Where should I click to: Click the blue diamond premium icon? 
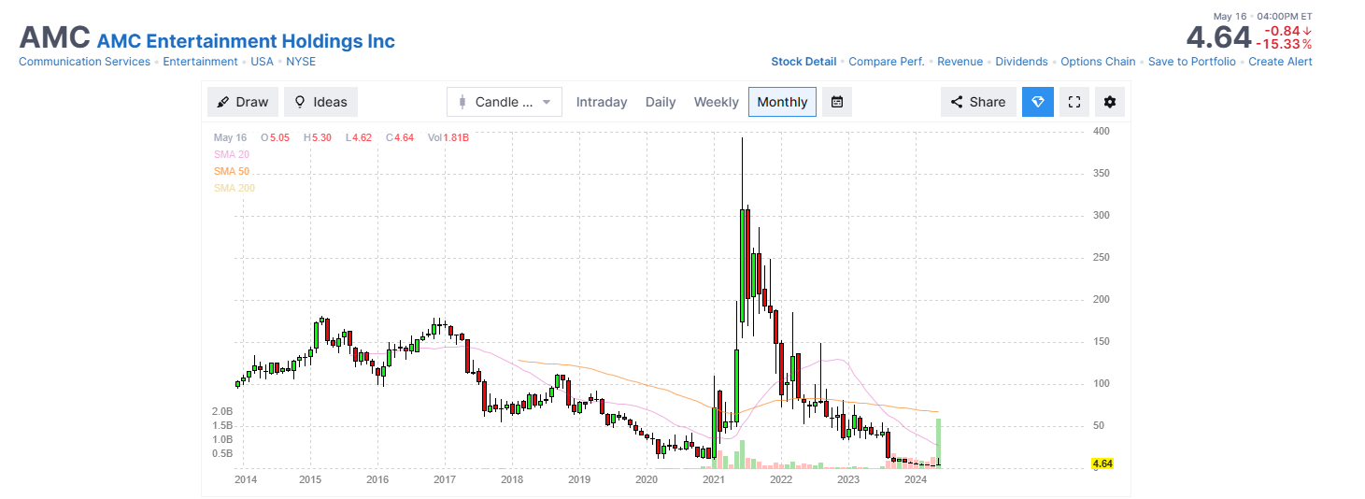[1038, 102]
